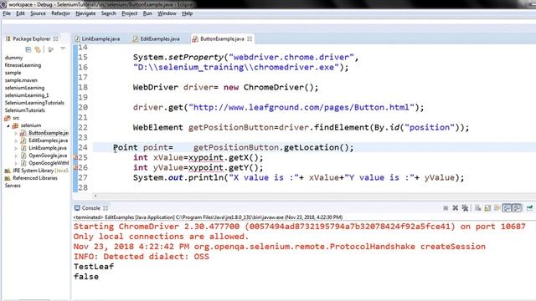Close the Package Explorer view
Viewport: 536px width, 301px height.
56,38
